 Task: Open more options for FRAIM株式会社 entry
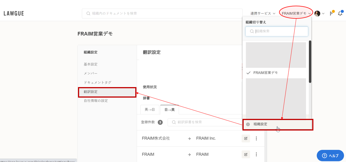coord(256,138)
